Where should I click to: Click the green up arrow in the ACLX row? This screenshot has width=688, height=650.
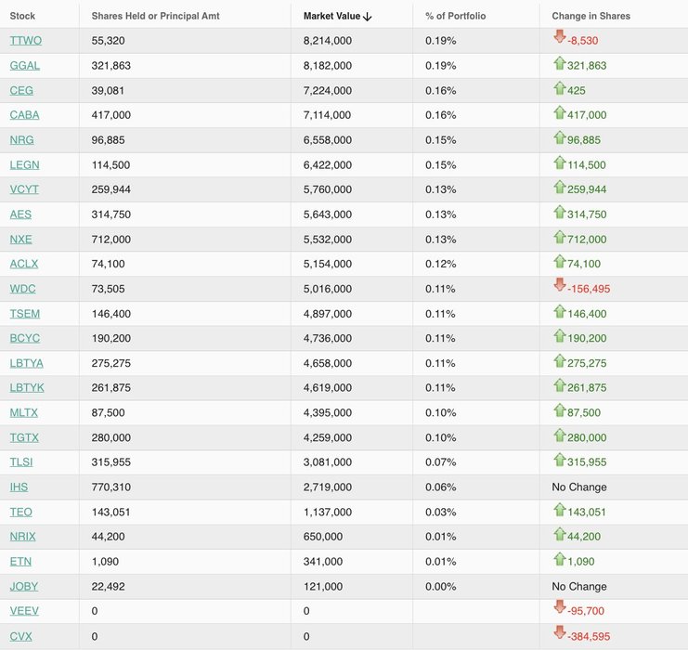point(560,262)
